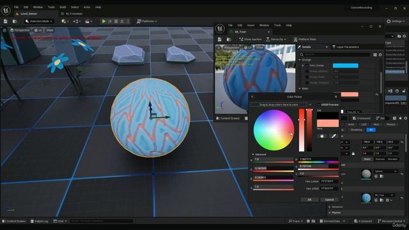
Task: Enable the second Grunge parameter checkbox
Action: [x=307, y=71]
